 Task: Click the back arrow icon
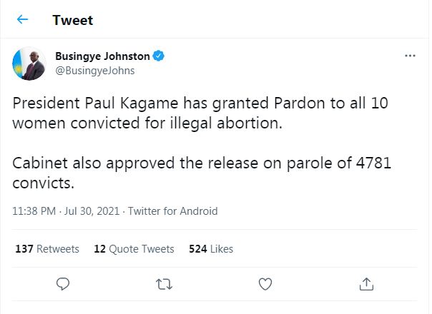23,20
